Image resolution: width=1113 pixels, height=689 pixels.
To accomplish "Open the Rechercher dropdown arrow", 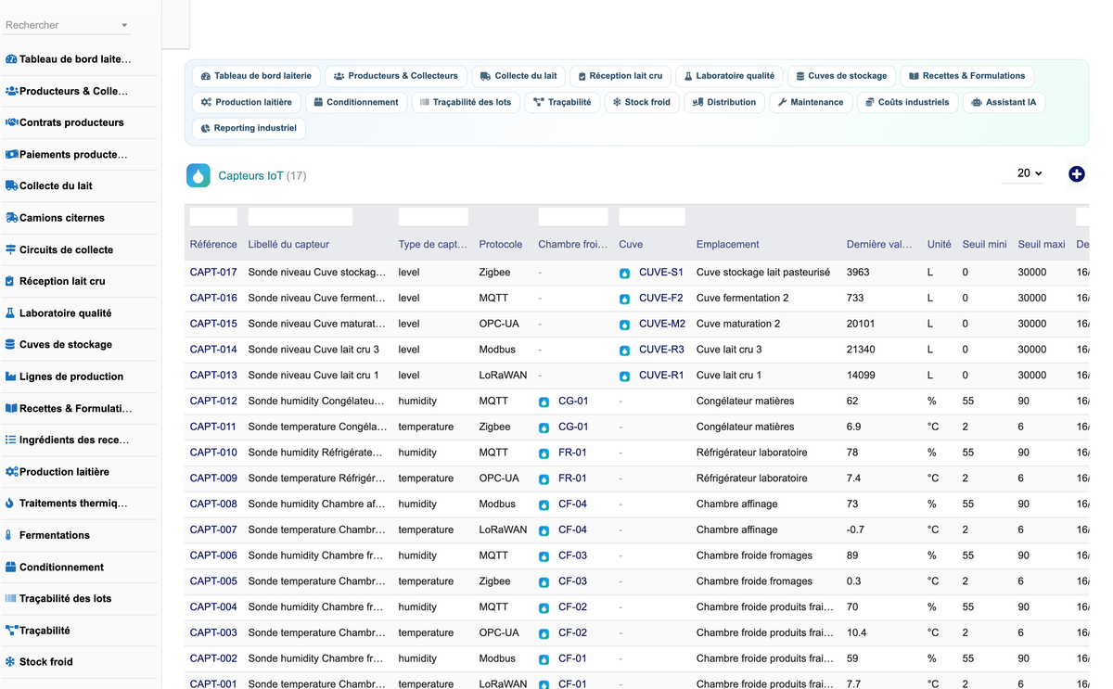I will click(124, 25).
